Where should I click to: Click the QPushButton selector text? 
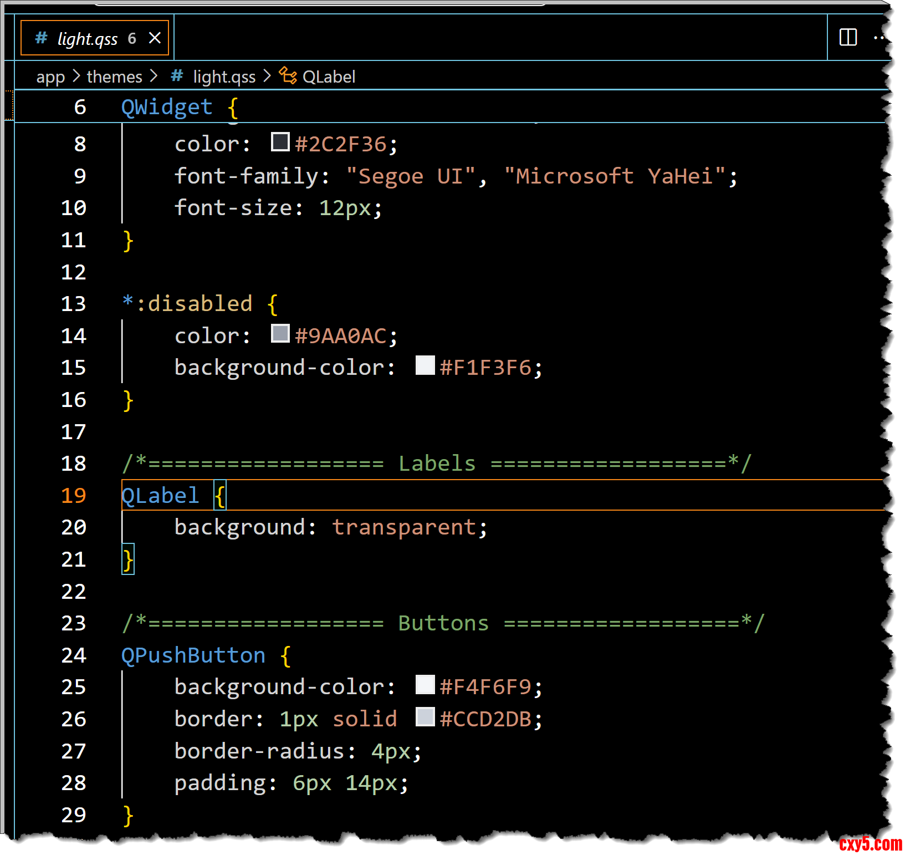pyautogui.click(x=193, y=655)
